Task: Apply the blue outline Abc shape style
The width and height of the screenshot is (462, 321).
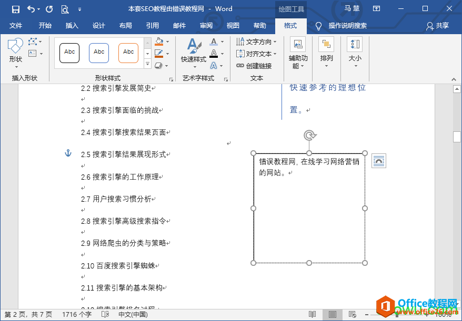Action: click(99, 53)
